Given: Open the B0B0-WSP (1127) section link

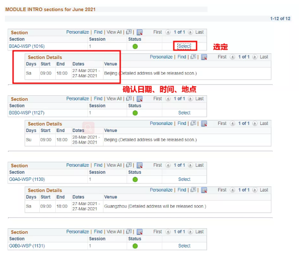Looking at the screenshot, I should point(27,113).
